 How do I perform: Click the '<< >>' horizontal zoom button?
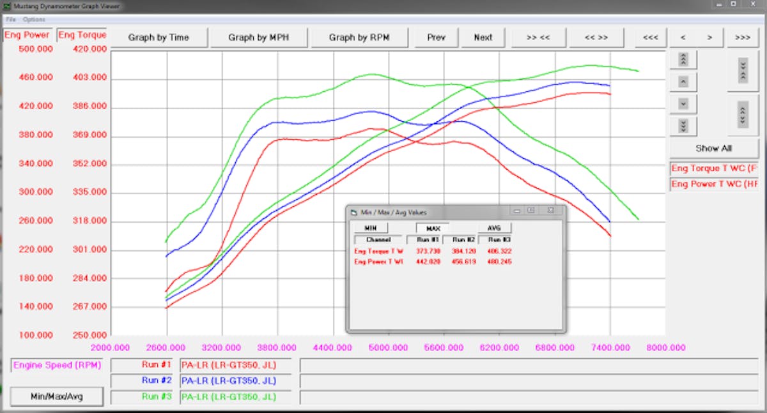click(596, 37)
